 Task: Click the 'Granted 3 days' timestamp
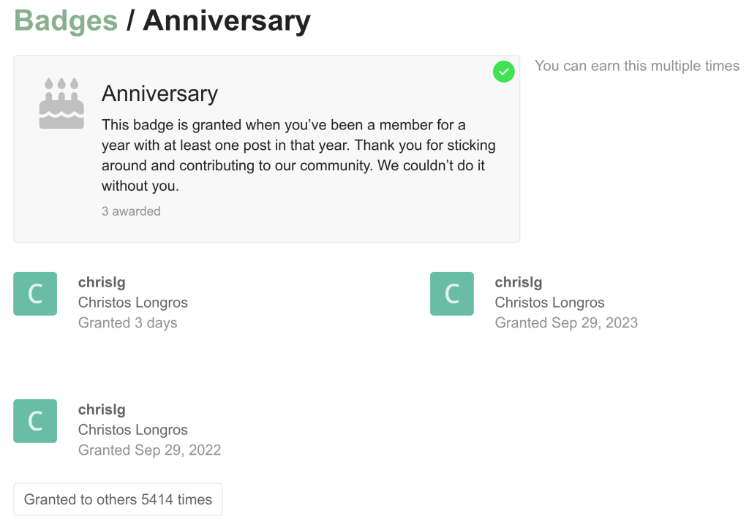[128, 323]
